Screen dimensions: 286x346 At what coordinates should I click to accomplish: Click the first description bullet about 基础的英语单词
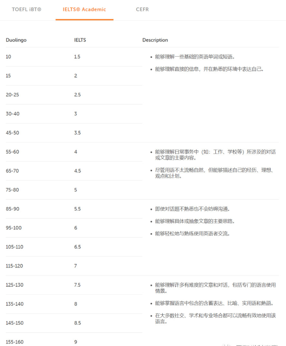pos(195,57)
